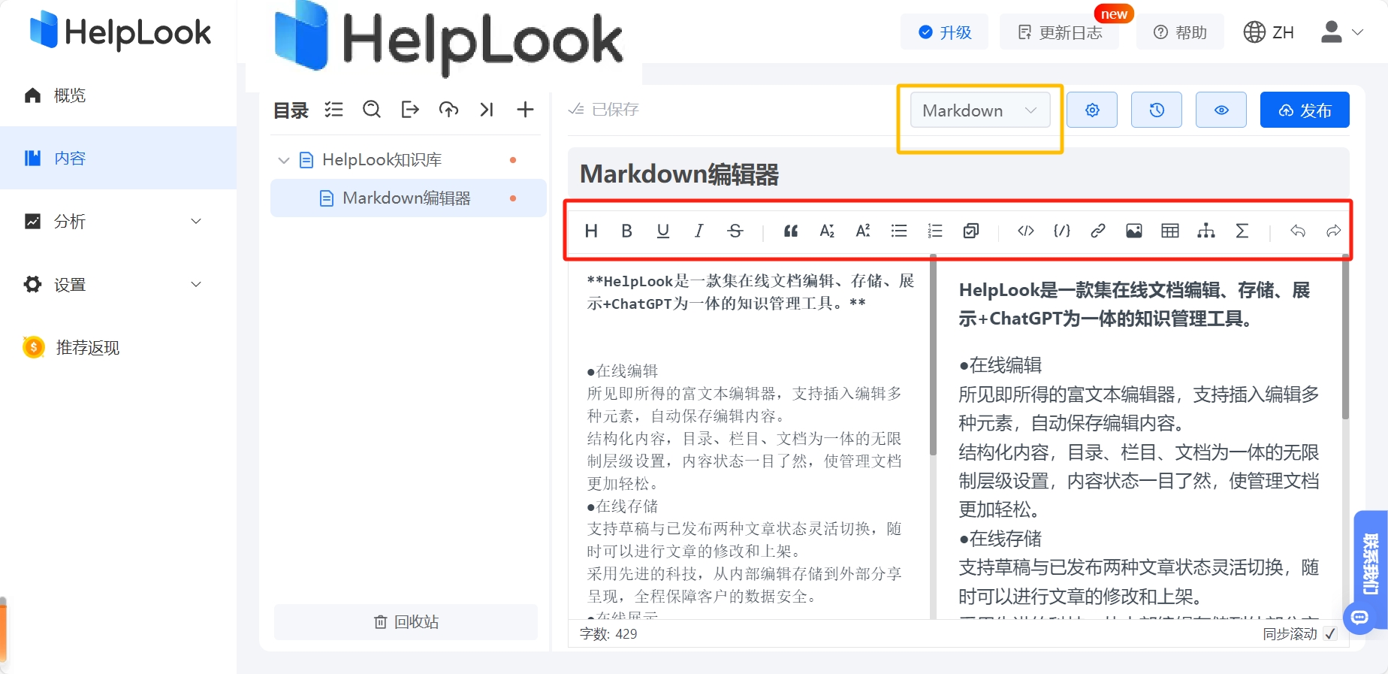Insert a hyperlink
The height and width of the screenshot is (674, 1388).
click(x=1098, y=231)
